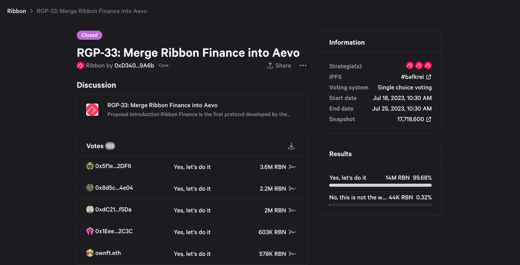Click the discussion card Ribbon thumbnail
The width and height of the screenshot is (520, 265).
(x=93, y=110)
